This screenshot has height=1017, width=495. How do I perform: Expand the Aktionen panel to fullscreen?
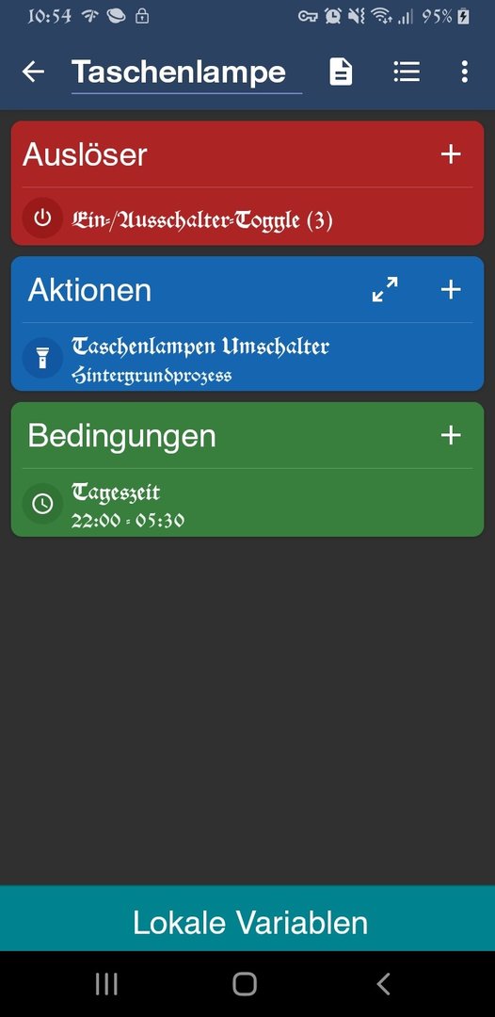tap(385, 289)
